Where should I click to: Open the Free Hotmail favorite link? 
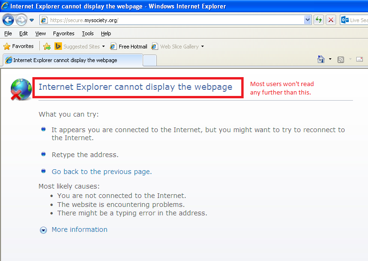pos(129,46)
